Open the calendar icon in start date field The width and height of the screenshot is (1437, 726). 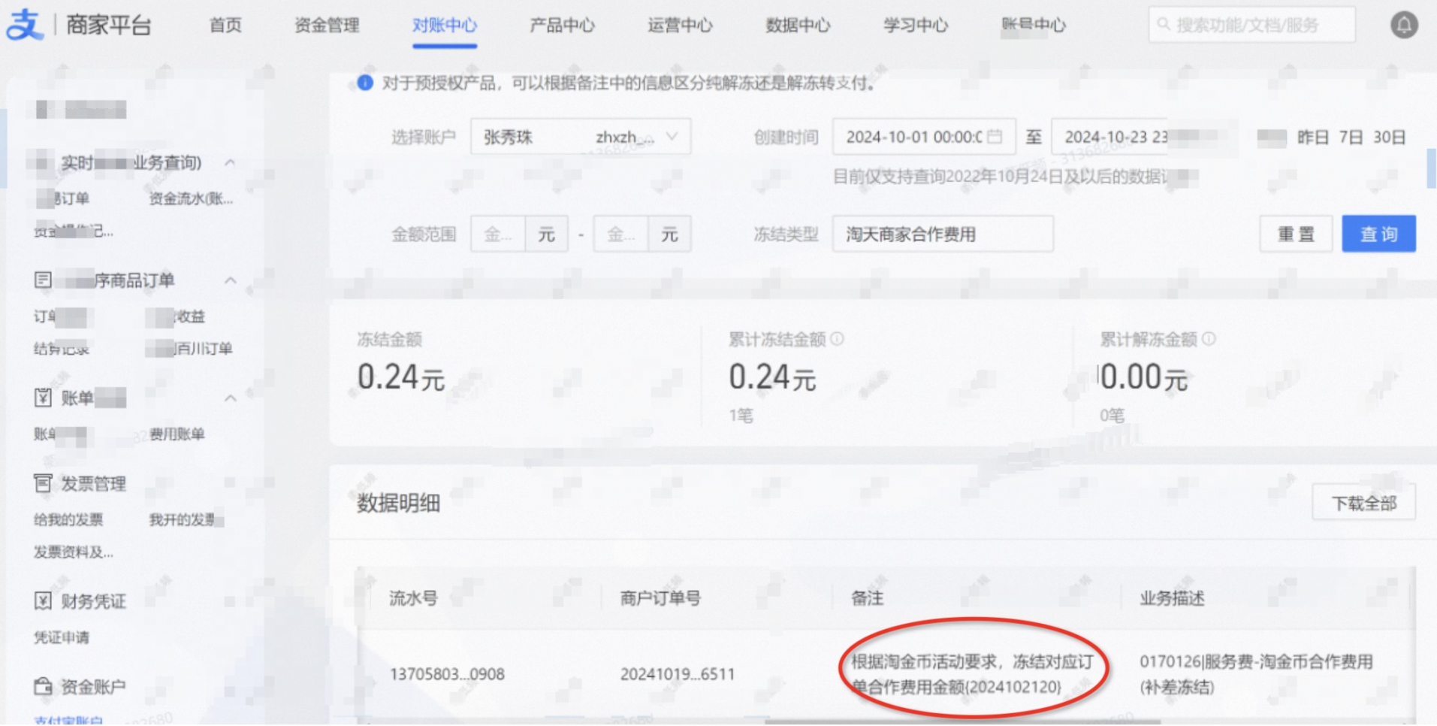[995, 137]
